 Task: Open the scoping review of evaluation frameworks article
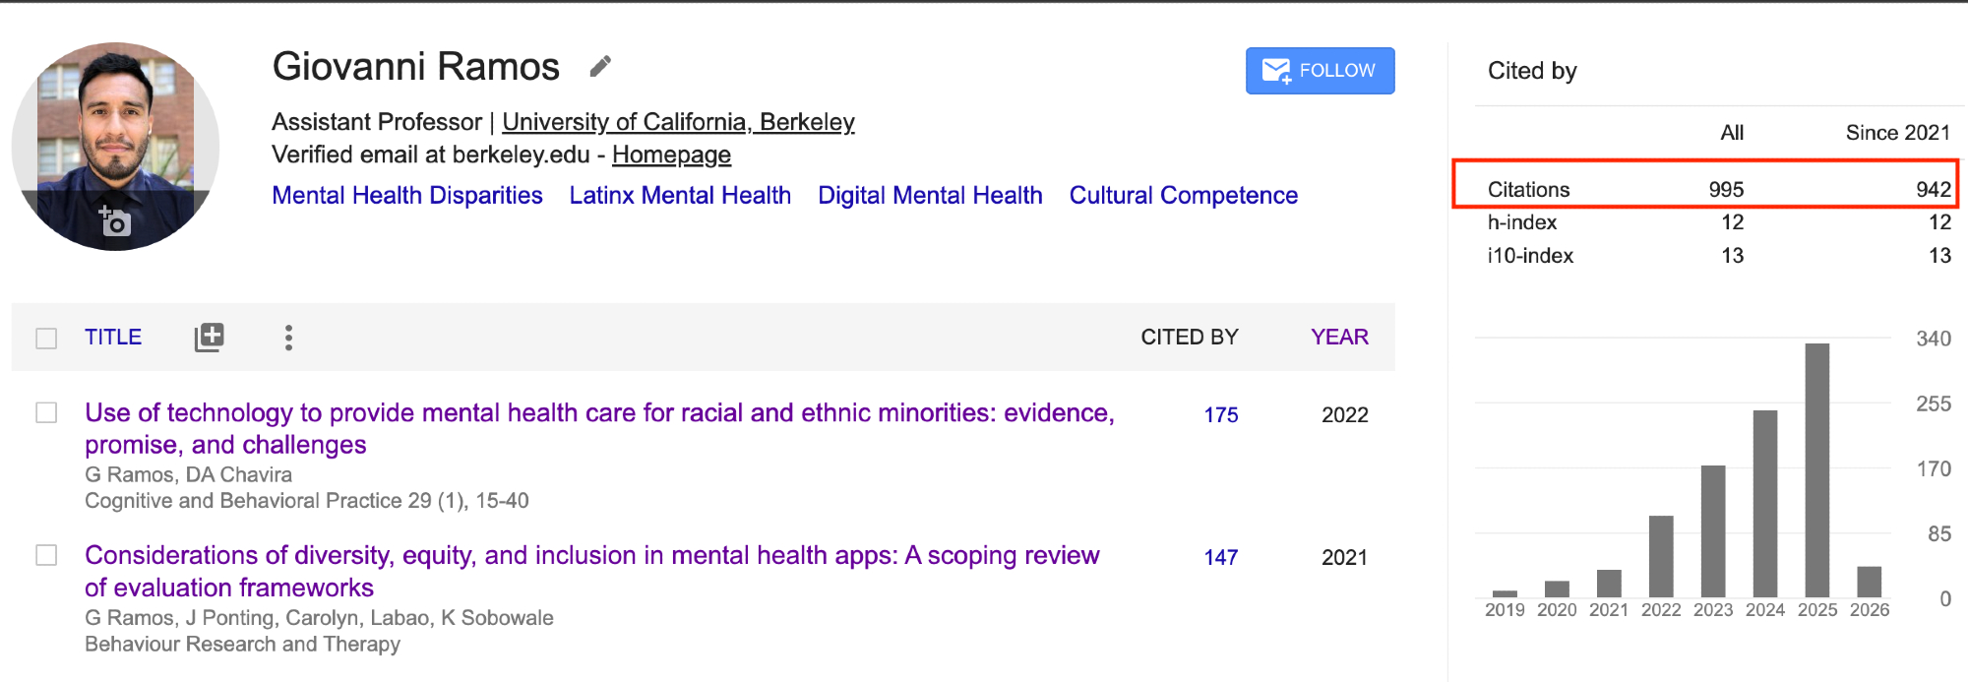coord(591,556)
